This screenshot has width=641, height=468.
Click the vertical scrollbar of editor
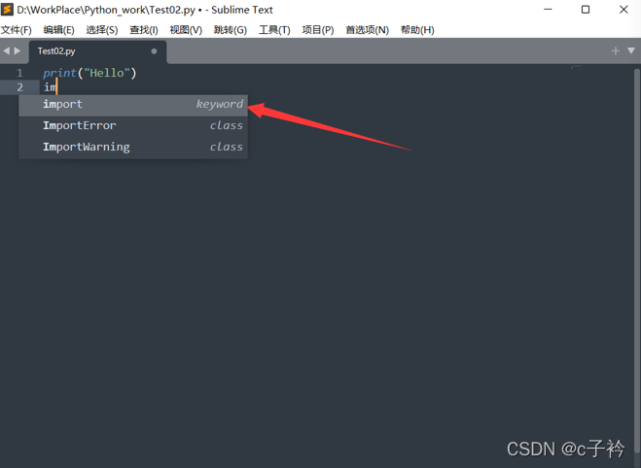pos(636,261)
